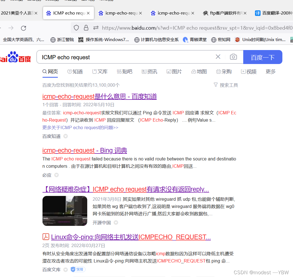This screenshot has width=293, height=277.
Task: Switch to the second icmp-echo-requ browser tab
Action: (172, 13)
